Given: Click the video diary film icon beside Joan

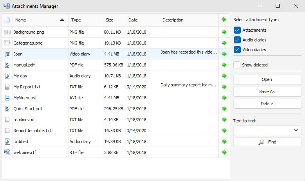Looking at the screenshot, I should tap(7, 54).
